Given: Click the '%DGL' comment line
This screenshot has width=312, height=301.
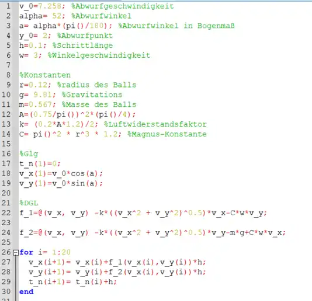Looking at the screenshot, I should 29,203.
